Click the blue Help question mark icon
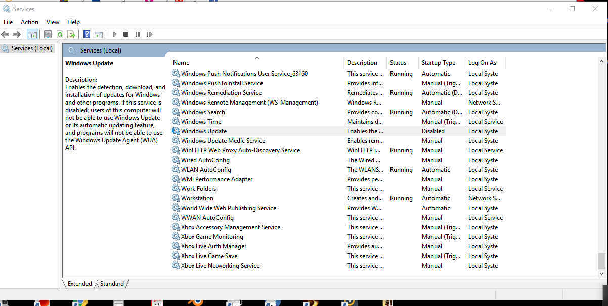The height and width of the screenshot is (306, 608). (87, 34)
